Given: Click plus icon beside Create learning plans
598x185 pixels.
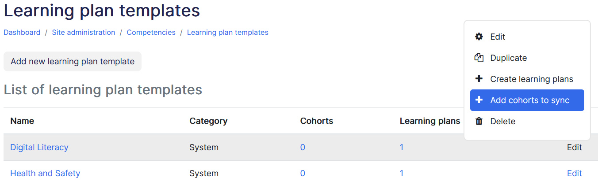Looking at the screenshot, I should (x=479, y=79).
